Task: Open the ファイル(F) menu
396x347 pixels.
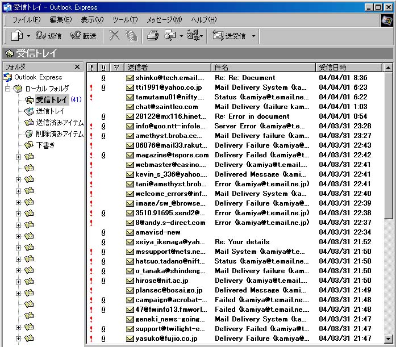Action: [26, 20]
